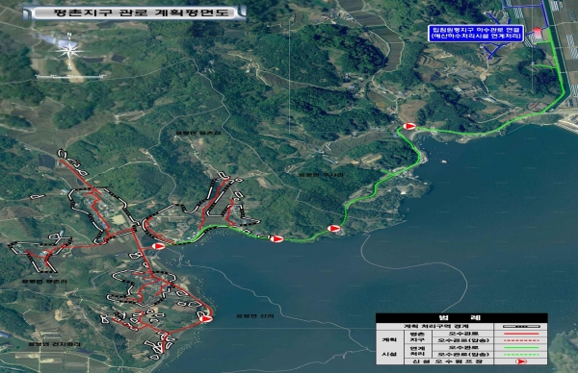Click the pump station marker where red pipes meet green

tap(159, 246)
